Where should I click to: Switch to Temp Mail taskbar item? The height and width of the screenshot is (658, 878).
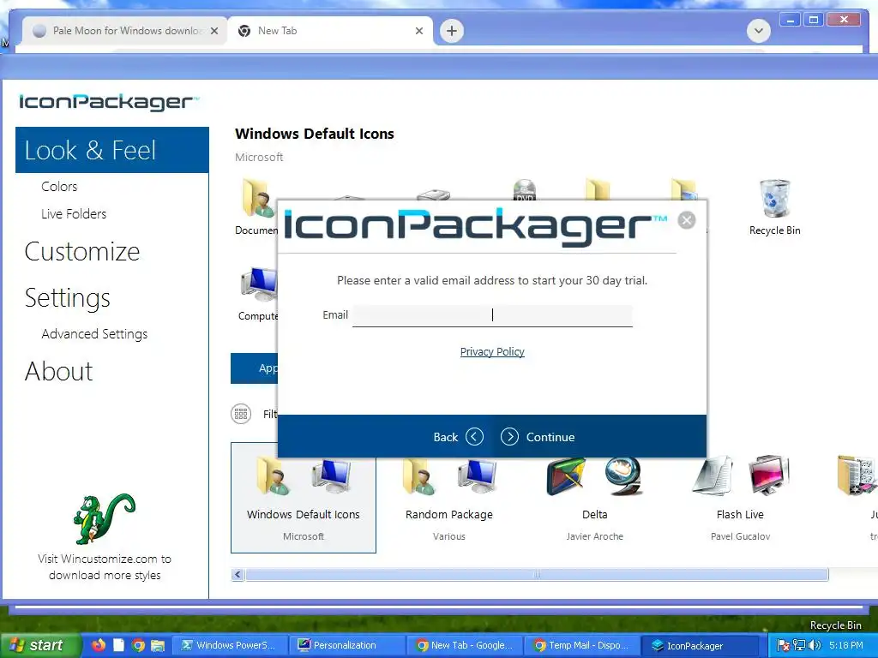click(582, 645)
